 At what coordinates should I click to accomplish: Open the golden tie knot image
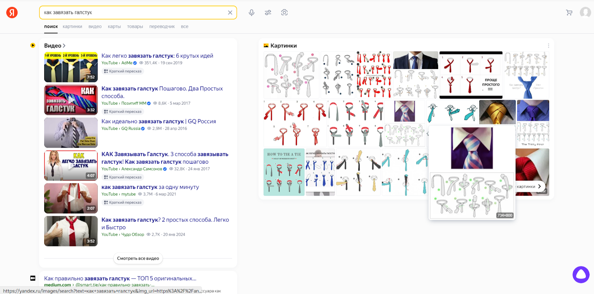(x=497, y=112)
